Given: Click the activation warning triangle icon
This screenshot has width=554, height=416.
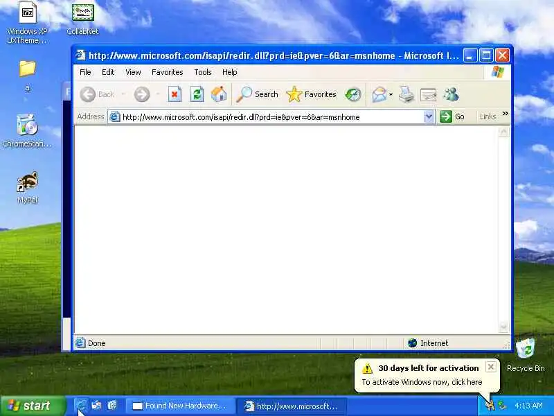Looking at the screenshot, I should tap(367, 369).
